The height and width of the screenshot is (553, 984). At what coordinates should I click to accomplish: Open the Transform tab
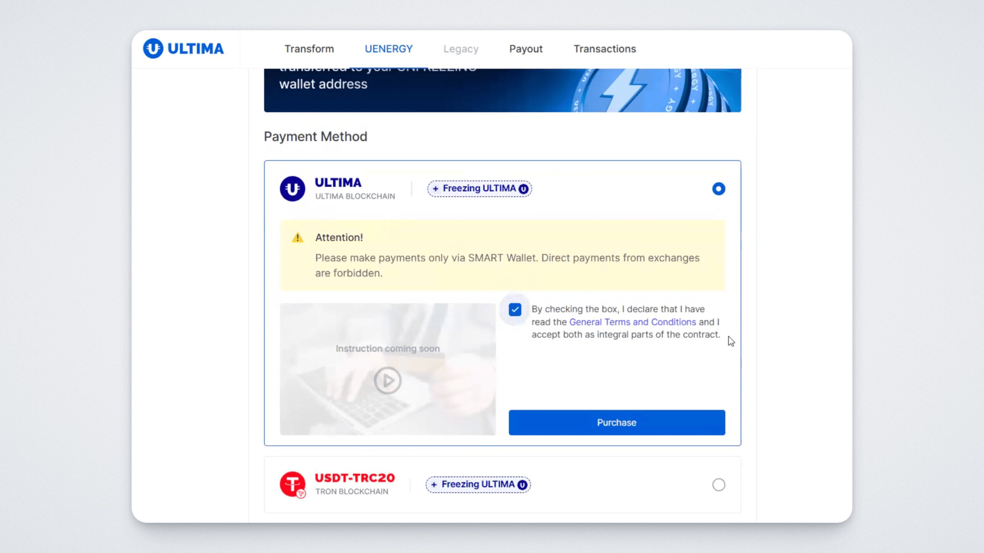point(309,49)
